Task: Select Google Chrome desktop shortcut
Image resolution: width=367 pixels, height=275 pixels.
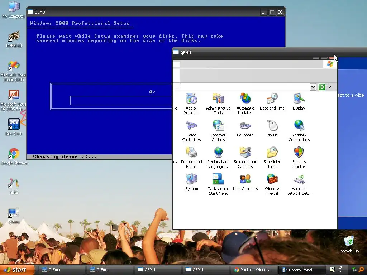Action: [x=14, y=156]
